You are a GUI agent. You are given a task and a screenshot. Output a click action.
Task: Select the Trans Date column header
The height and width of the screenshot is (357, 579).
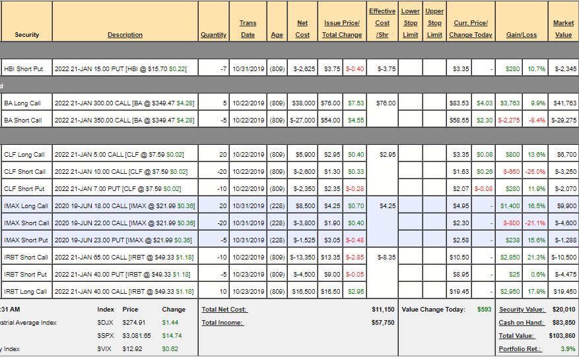248,29
